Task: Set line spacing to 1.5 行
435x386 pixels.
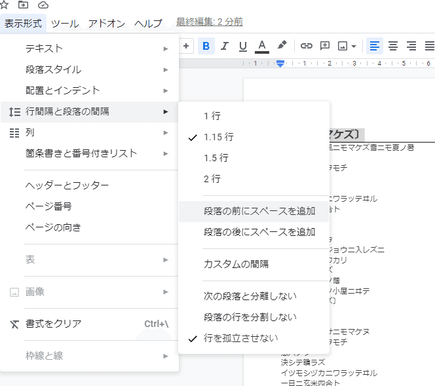Action: coord(254,158)
